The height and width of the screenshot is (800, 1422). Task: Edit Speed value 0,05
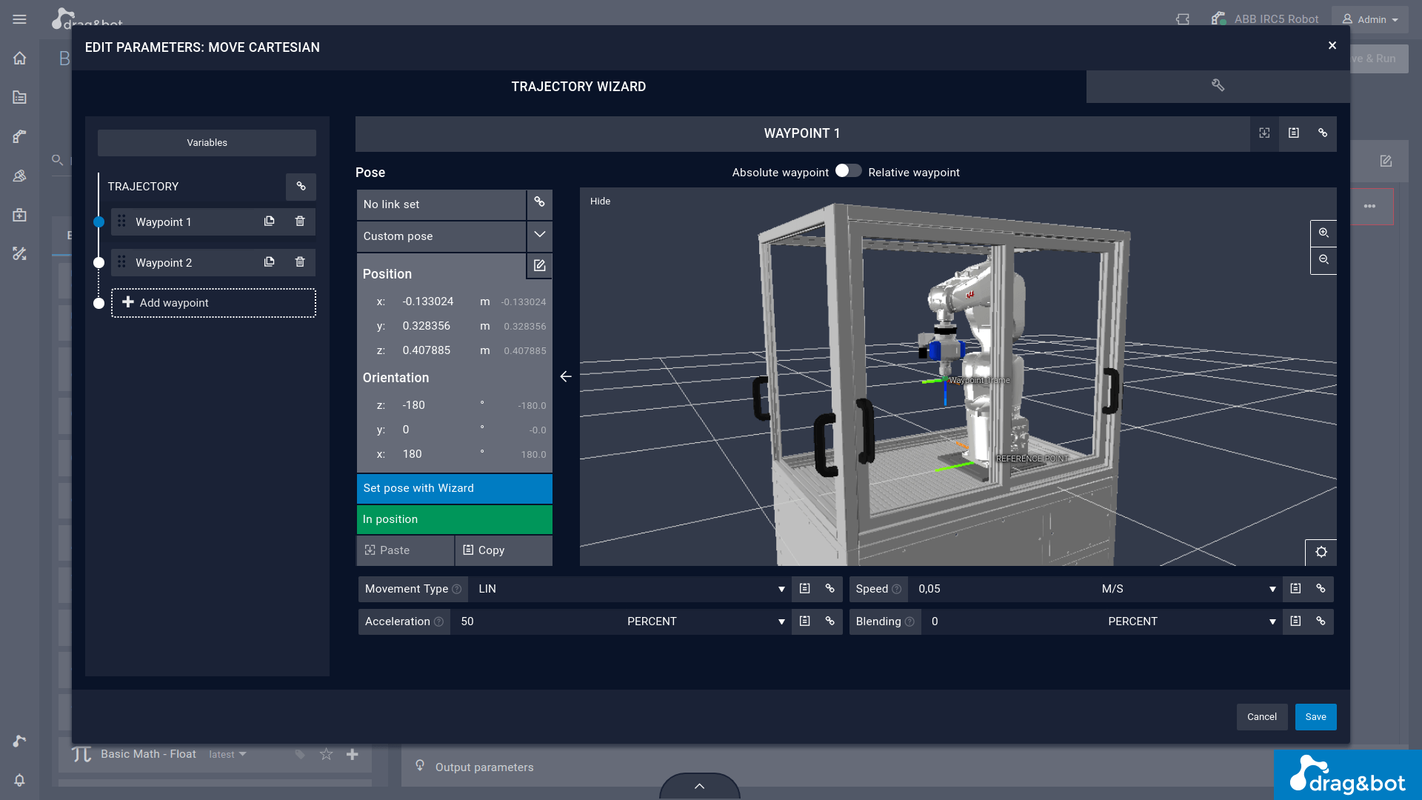tap(1001, 589)
